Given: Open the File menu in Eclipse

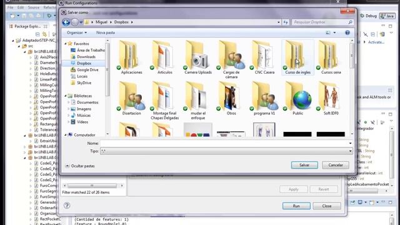Looking at the screenshot, I should [10, 7].
